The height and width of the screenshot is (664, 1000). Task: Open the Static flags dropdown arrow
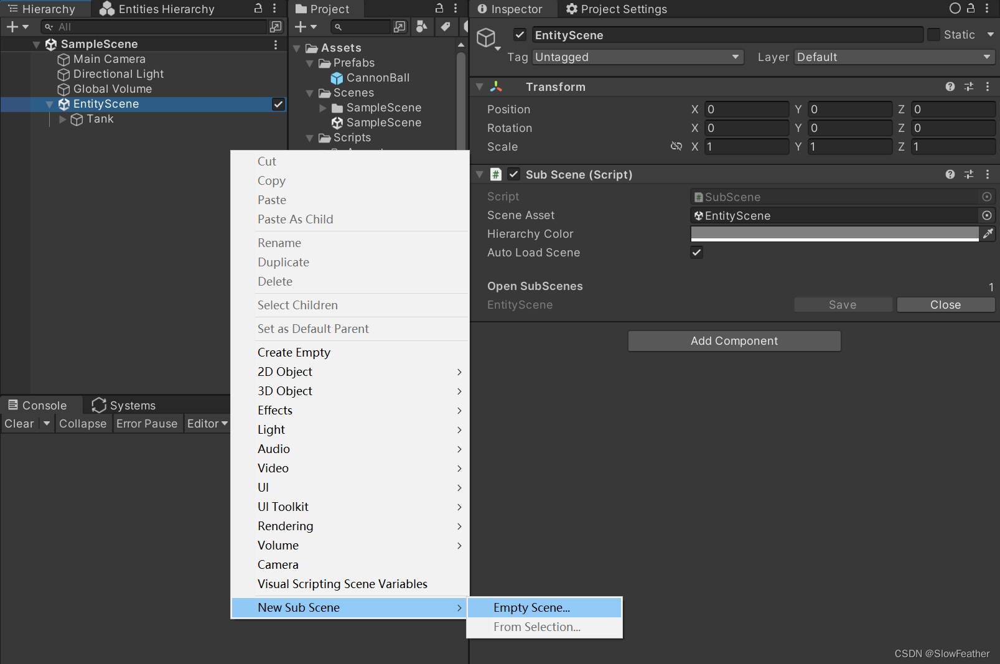coord(990,35)
